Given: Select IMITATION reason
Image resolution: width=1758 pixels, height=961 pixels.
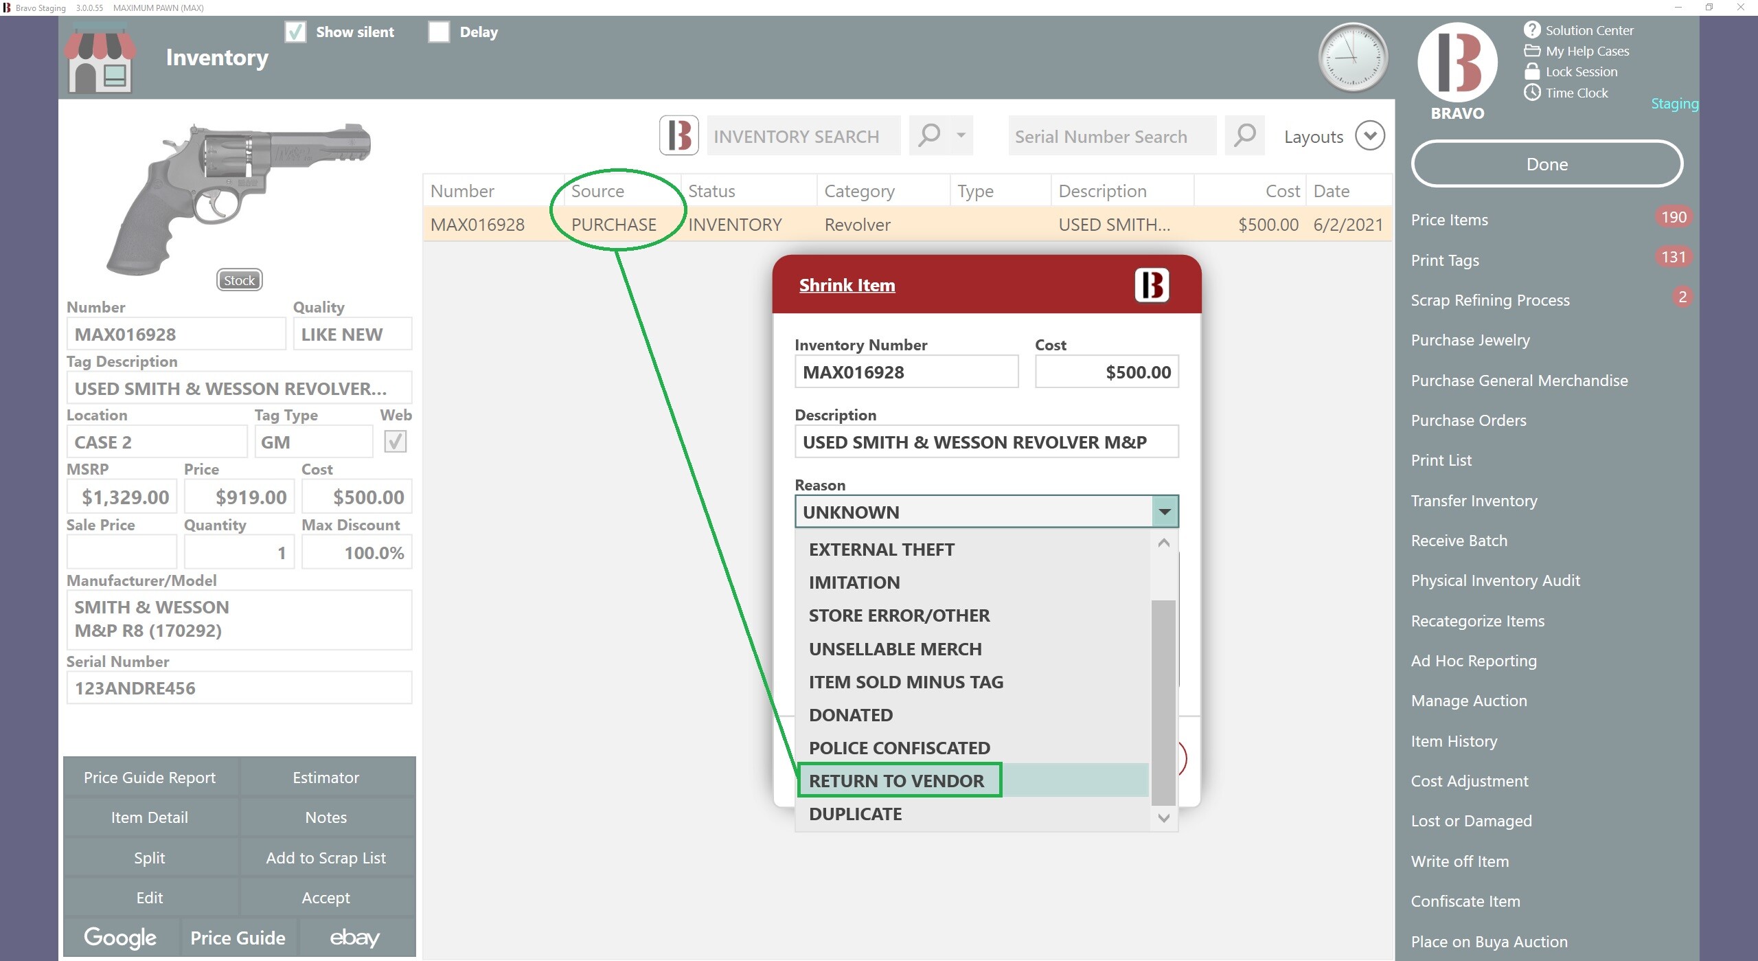Looking at the screenshot, I should pyautogui.click(x=972, y=583).
